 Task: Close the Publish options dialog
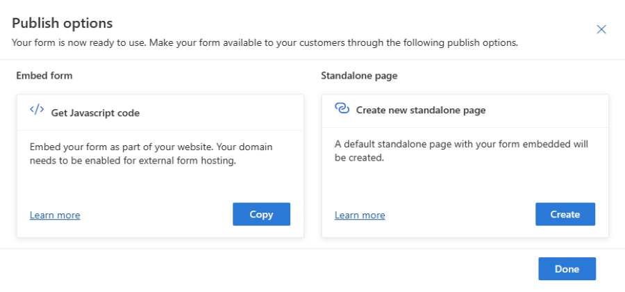pyautogui.click(x=601, y=29)
